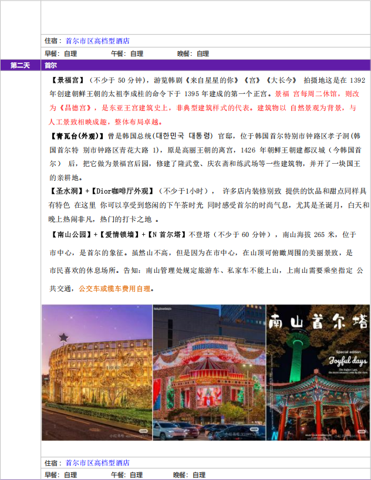
Task: Click the bottom 晚餐：自理 cell
Action: (x=189, y=475)
